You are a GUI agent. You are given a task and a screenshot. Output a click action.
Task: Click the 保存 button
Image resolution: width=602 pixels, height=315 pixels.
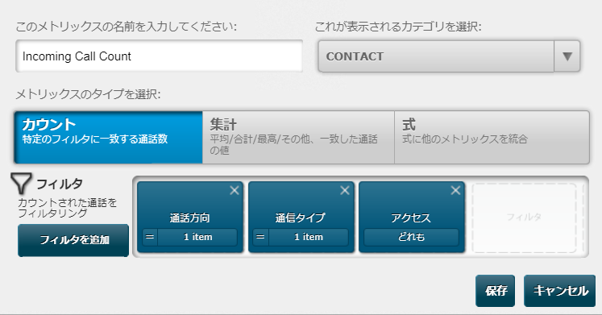pyautogui.click(x=496, y=291)
